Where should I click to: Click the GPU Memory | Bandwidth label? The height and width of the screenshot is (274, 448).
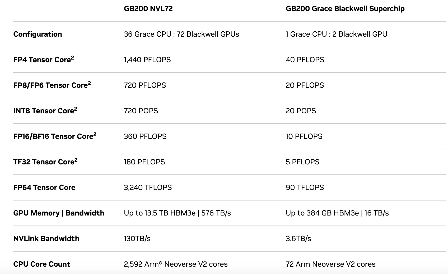pyautogui.click(x=59, y=213)
